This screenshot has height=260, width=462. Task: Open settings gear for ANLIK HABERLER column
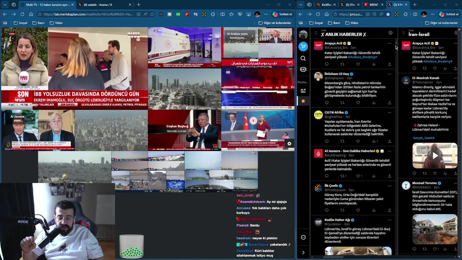(390, 33)
